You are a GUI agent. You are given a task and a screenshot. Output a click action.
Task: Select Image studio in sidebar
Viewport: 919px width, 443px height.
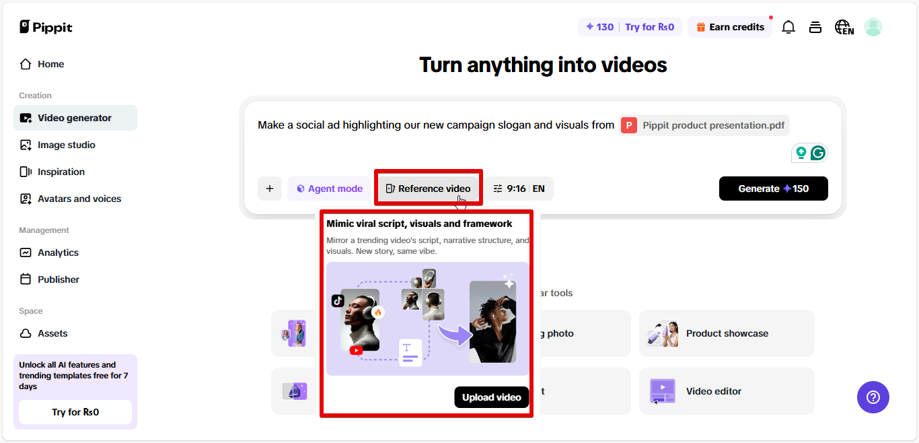[x=66, y=145]
